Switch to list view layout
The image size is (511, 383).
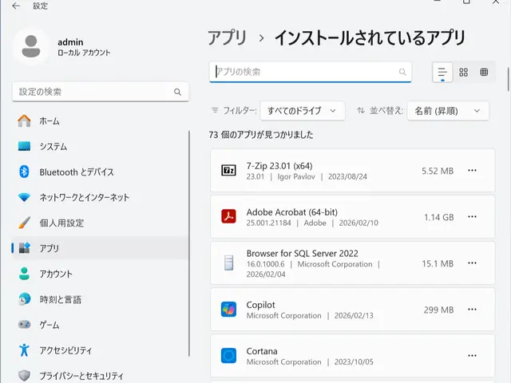click(442, 72)
